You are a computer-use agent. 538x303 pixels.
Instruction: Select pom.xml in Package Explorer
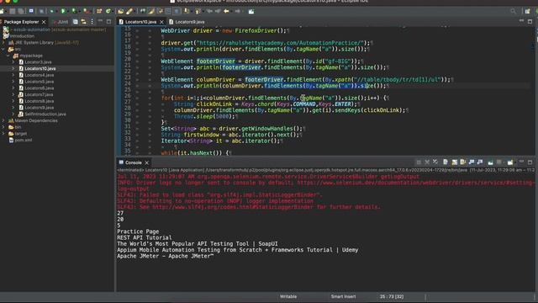pos(24,141)
